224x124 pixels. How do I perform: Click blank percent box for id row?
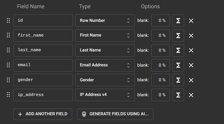160,21
